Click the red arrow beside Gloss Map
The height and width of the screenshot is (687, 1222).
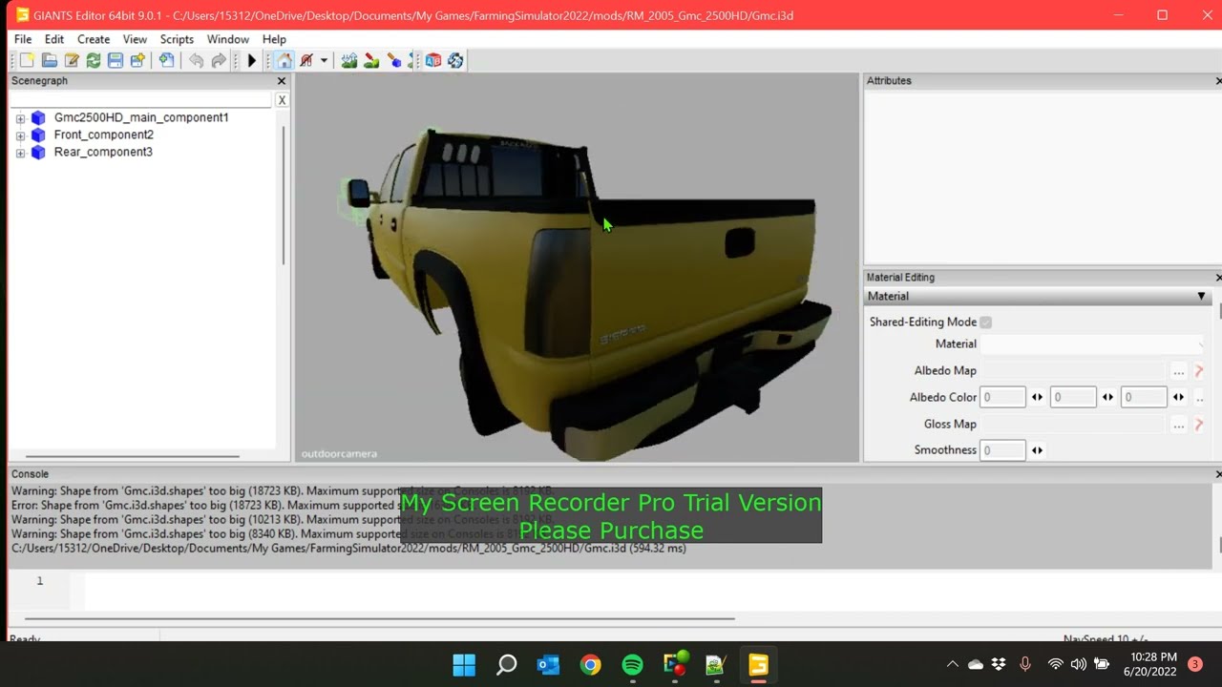[x=1199, y=425]
